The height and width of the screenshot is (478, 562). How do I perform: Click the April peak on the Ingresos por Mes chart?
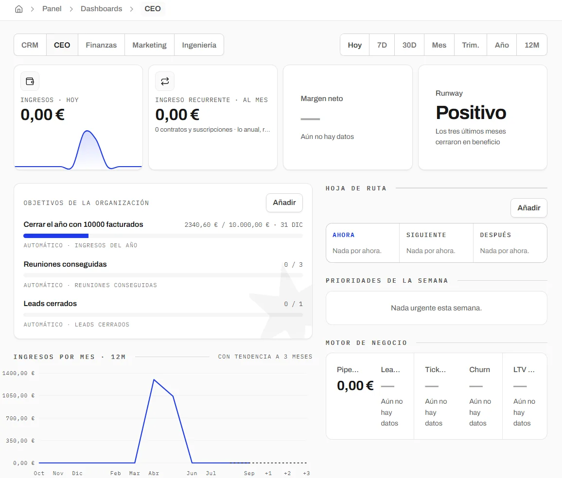tap(154, 379)
